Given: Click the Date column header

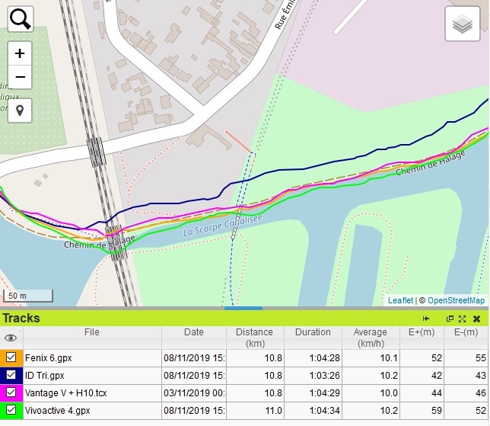Looking at the screenshot, I should 193,332.
